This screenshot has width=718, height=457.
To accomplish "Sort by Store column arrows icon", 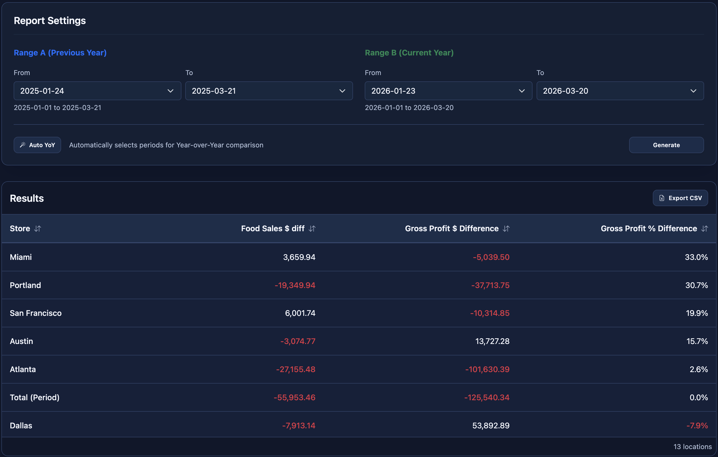I will tap(38, 229).
